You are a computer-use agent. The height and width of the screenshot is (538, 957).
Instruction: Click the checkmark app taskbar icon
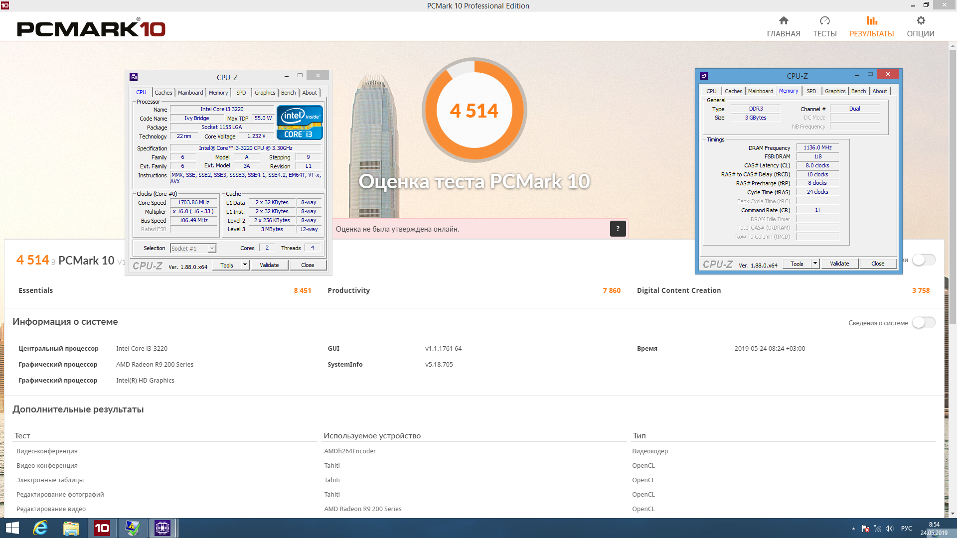pyautogui.click(x=133, y=528)
